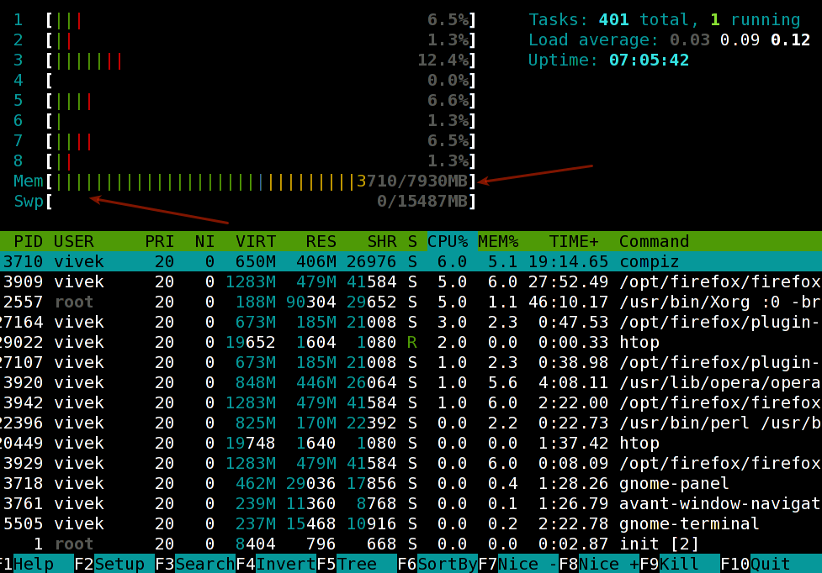The width and height of the screenshot is (822, 573).
Task: Click the F1 Help function key
Action: 34,564
